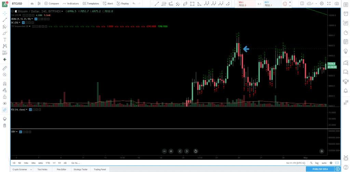The width and height of the screenshot is (350, 172).
Task: Toggle DC (20) indicator visibility eye
Action: pos(23,23)
